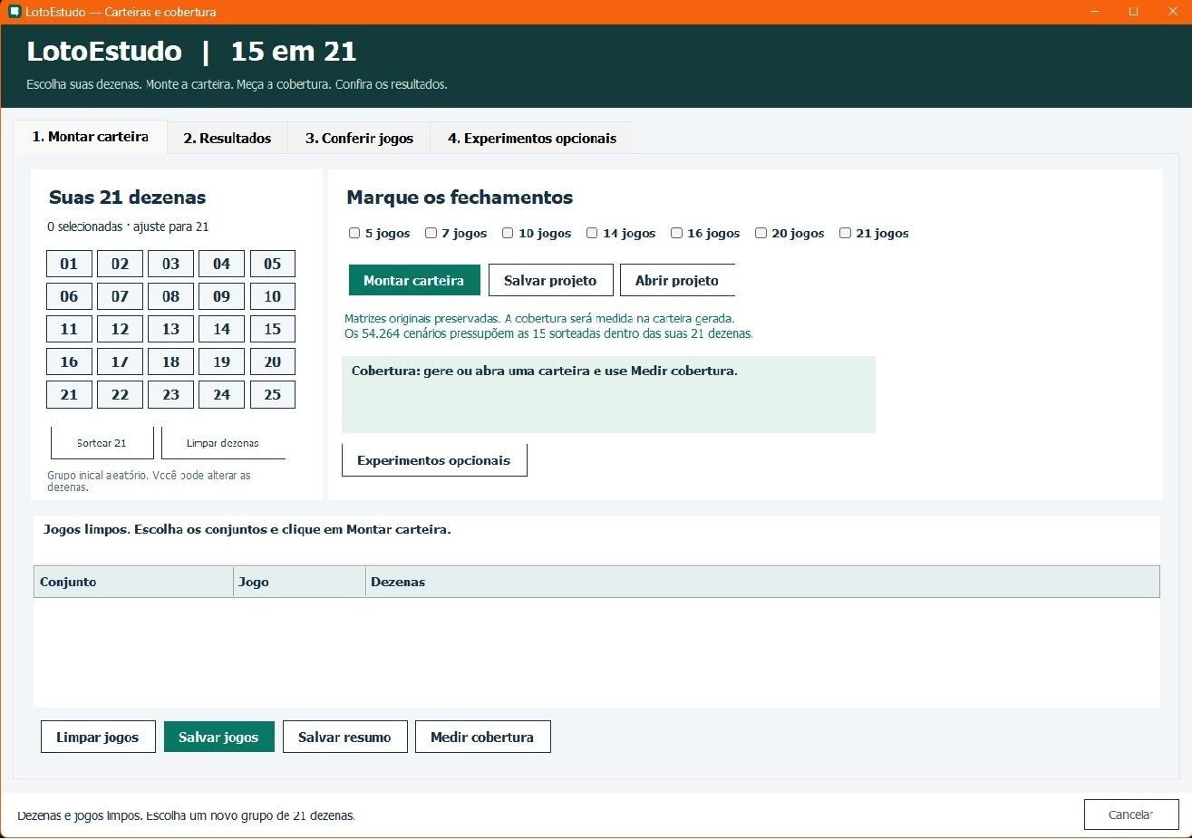
Task: Select number 03 in the grid
Action: pos(170,264)
